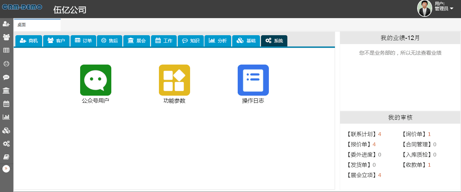The width and height of the screenshot is (461, 192).
Task: Open the 联系计划 review link
Action: [x=364, y=134]
